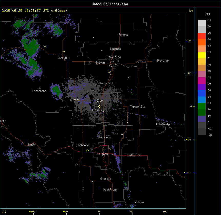Select the Blackfalds label
The height and width of the screenshot is (215, 221).
pos(113,57)
